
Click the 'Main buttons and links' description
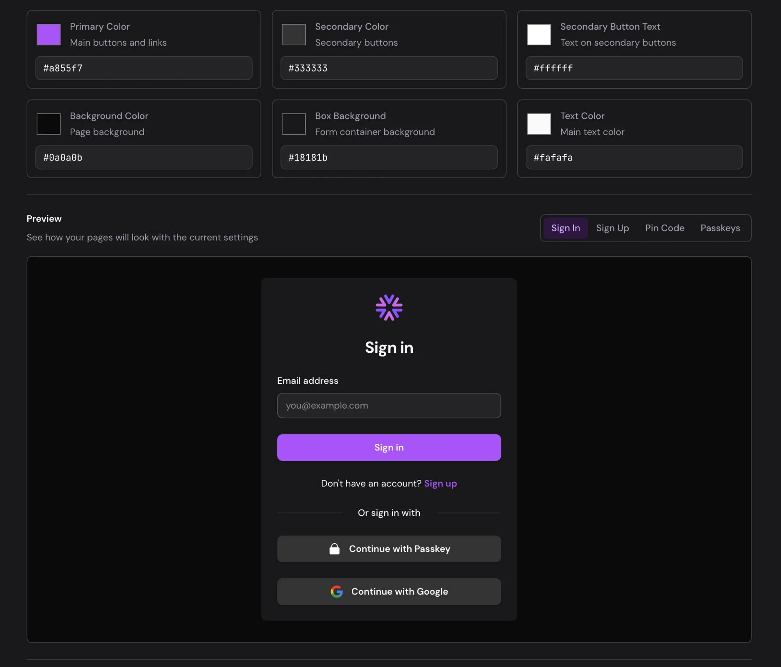click(x=118, y=43)
